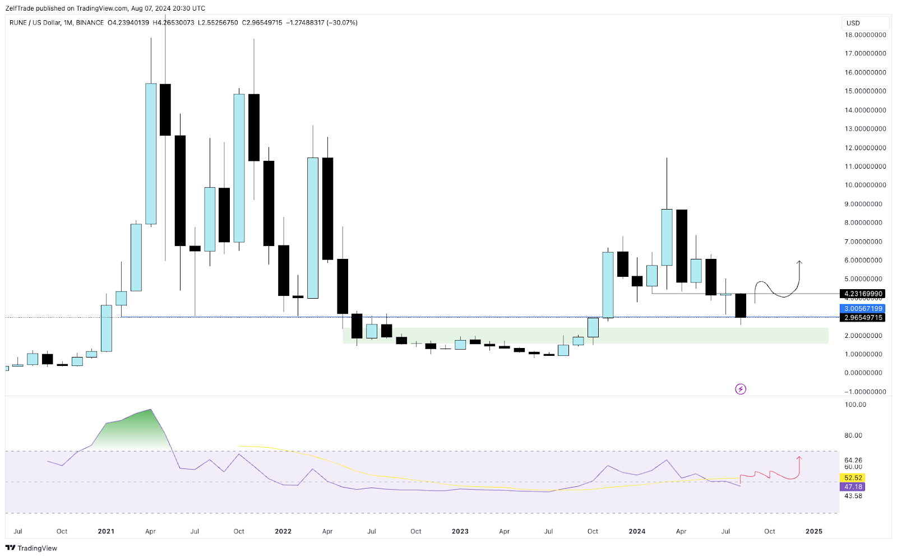Select the yellow 52.52 RSI average label
Screen dimensions: 897x557
[853, 478]
